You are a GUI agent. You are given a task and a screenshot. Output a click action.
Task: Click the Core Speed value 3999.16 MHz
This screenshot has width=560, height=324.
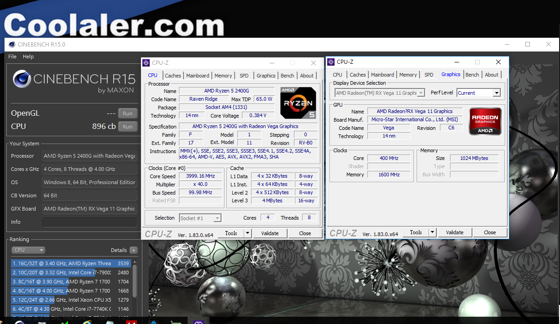[200, 176]
